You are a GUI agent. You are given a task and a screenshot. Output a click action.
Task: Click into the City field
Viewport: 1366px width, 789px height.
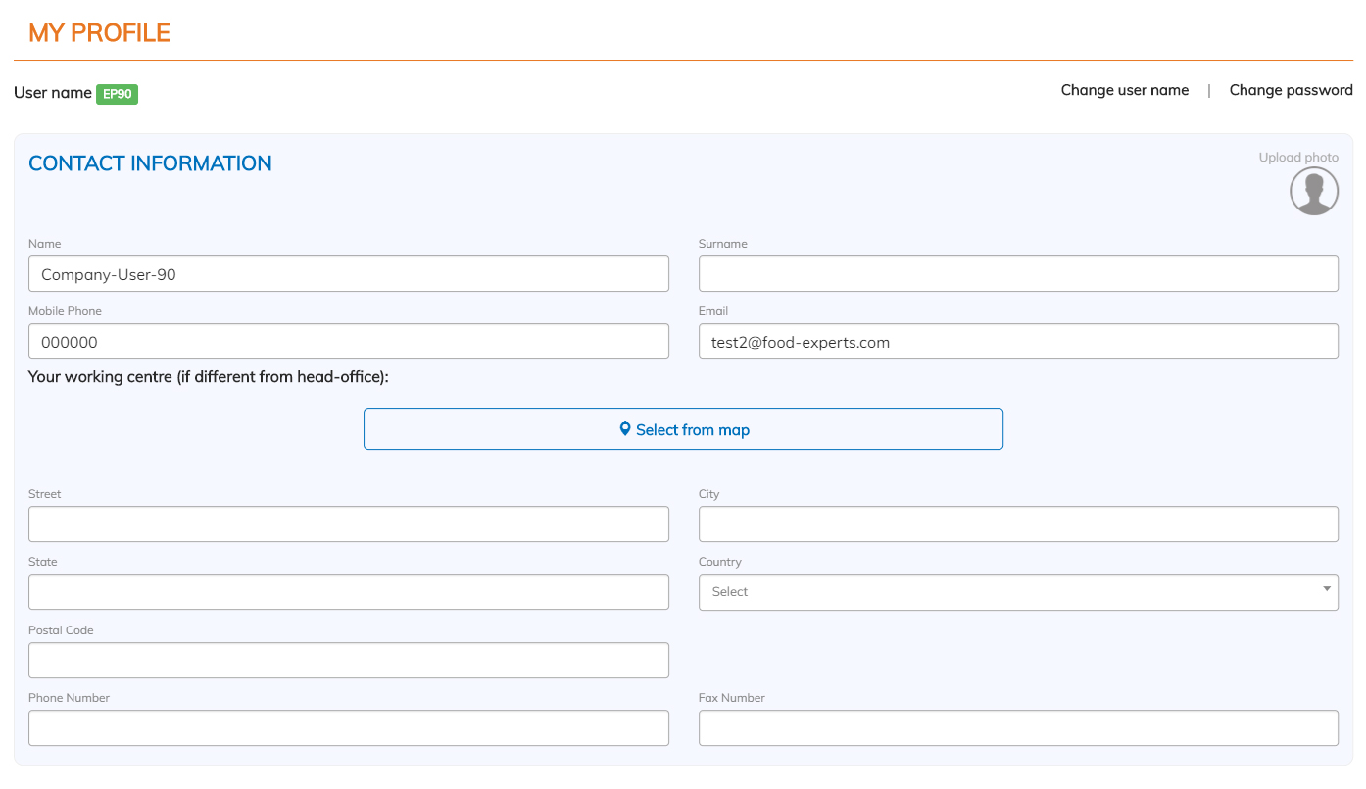coord(1017,525)
